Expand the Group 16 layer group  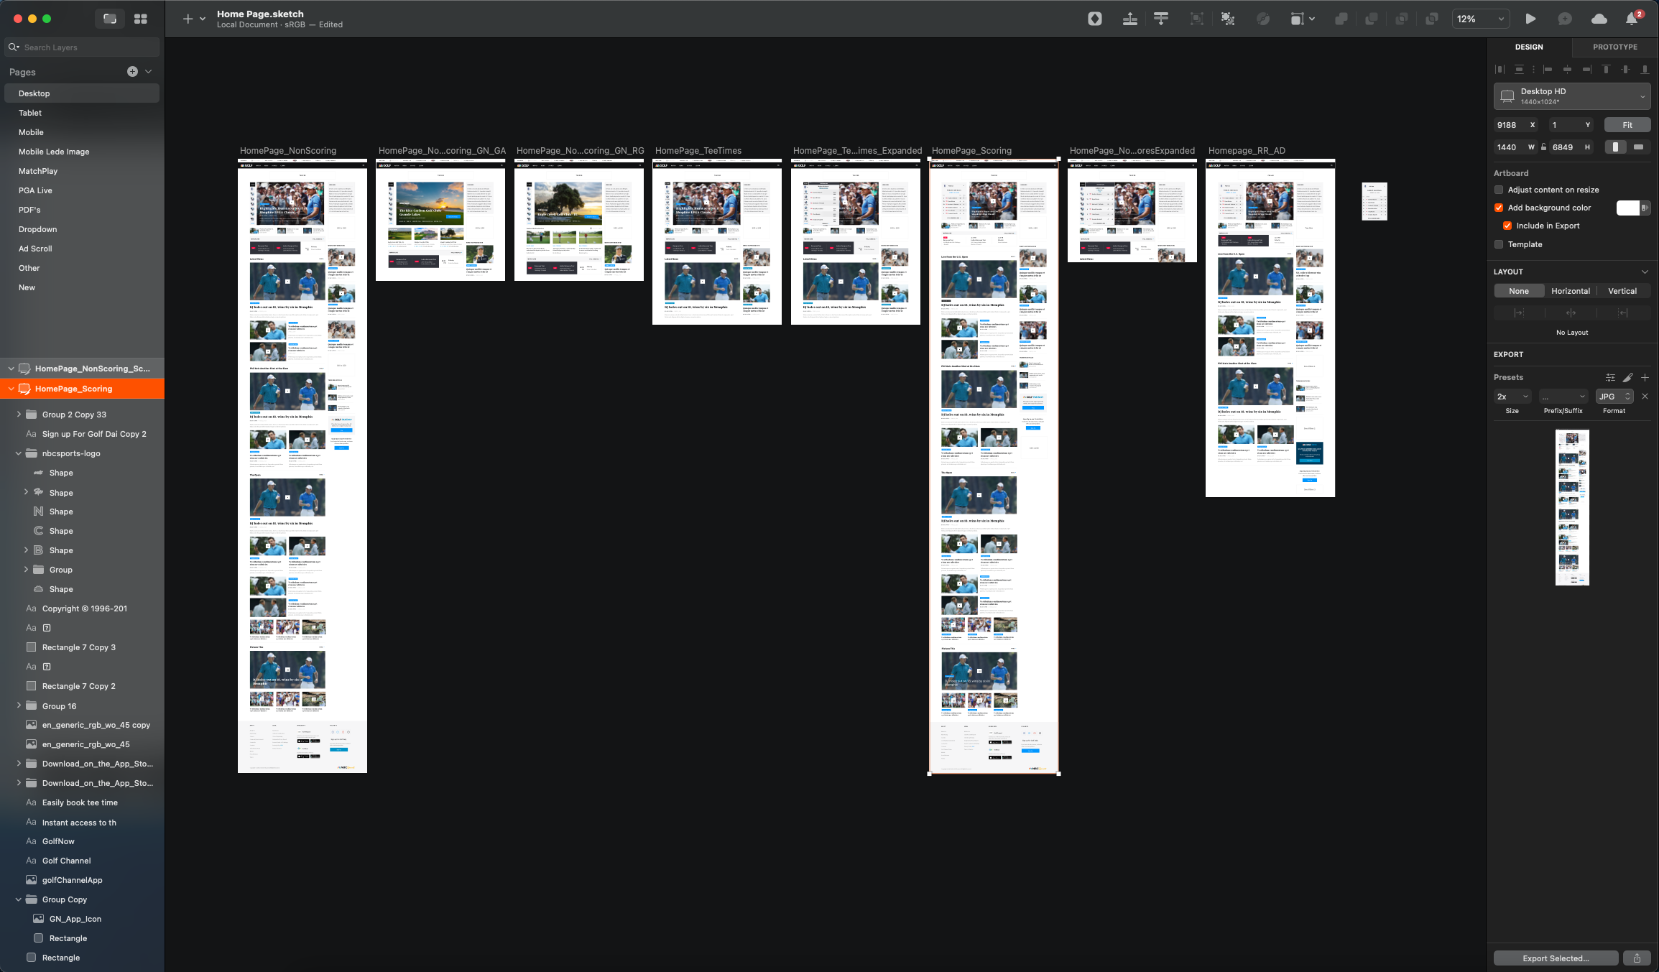[x=18, y=705]
